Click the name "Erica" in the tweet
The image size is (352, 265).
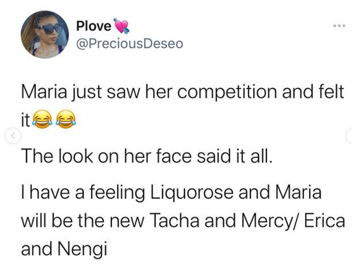click(x=324, y=220)
